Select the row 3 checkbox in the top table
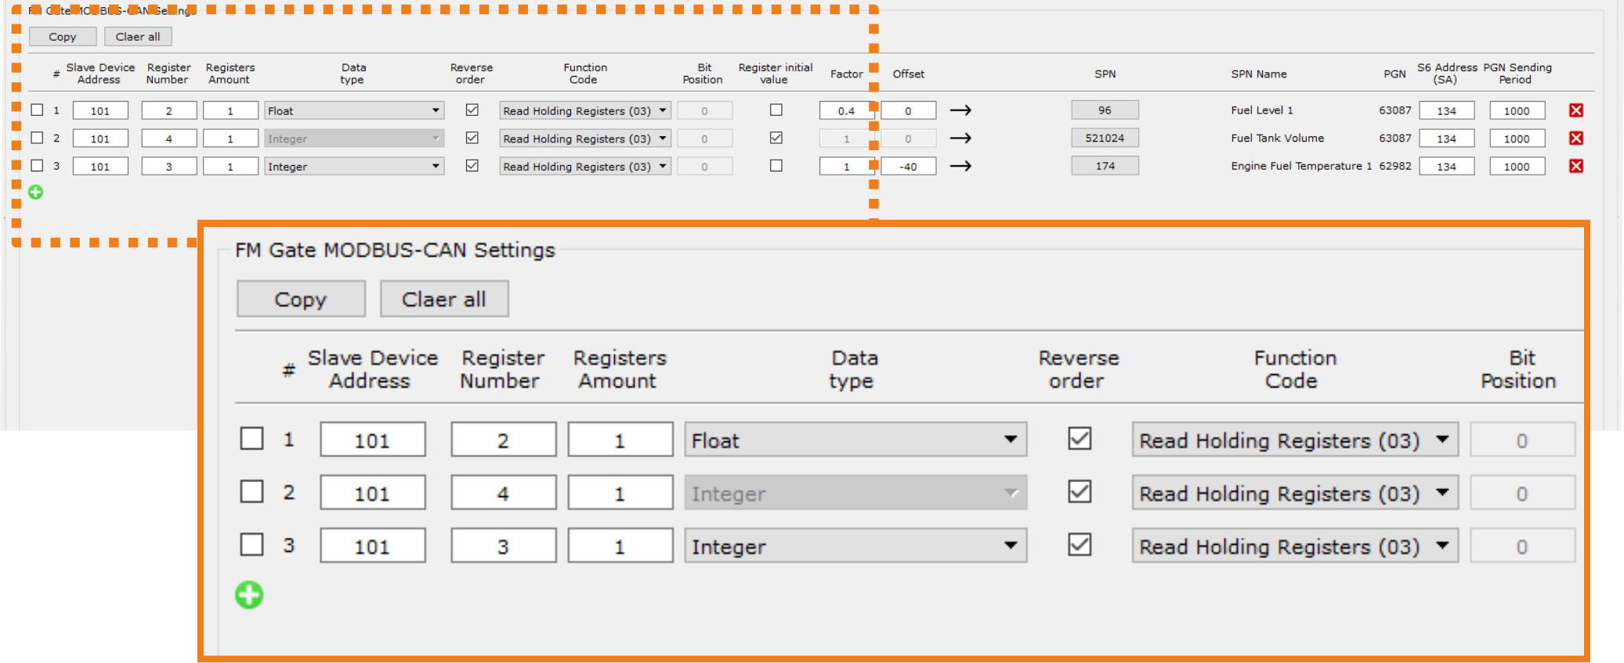This screenshot has height=663, width=1624. pos(37,165)
